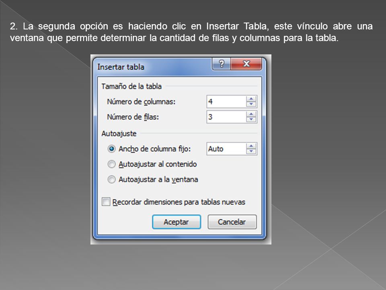The image size is (386, 290).
Task: Open the help question mark button
Action: tap(221, 64)
